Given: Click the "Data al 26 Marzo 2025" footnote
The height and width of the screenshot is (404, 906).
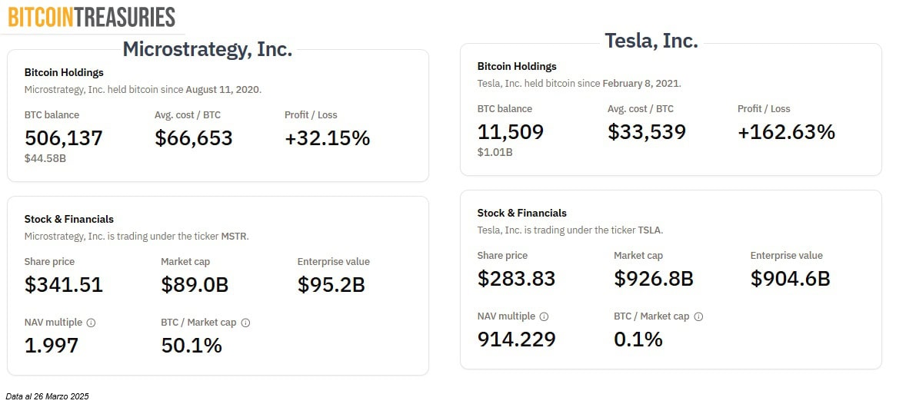Looking at the screenshot, I should [x=48, y=396].
